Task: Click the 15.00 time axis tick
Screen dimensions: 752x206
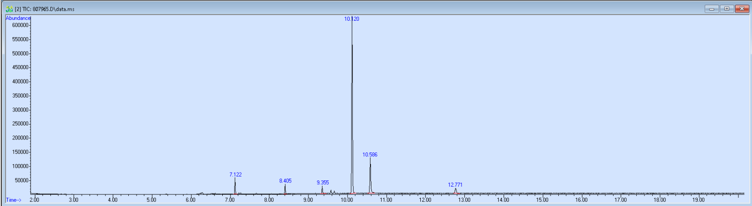Action: [x=542, y=199]
